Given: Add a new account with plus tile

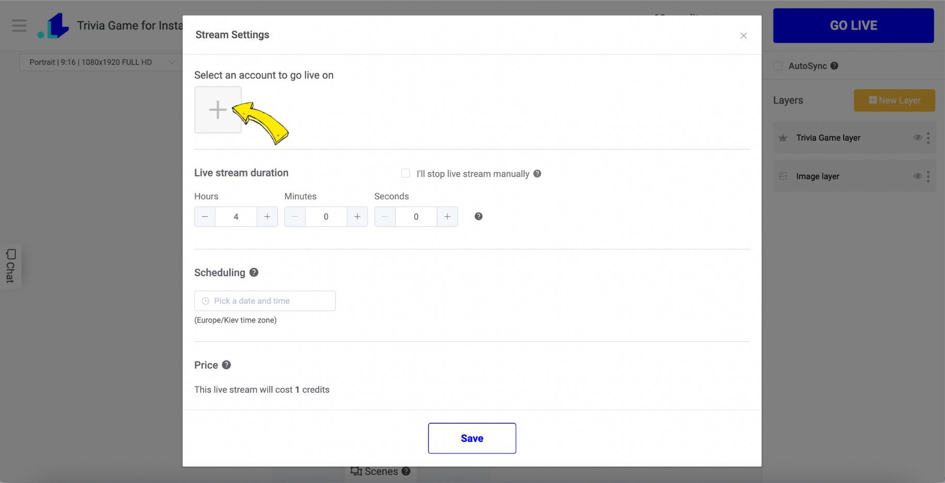Looking at the screenshot, I should 218,110.
